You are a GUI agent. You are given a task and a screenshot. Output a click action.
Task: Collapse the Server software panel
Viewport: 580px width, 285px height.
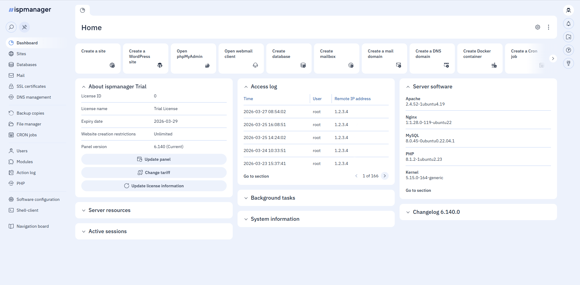coord(408,87)
